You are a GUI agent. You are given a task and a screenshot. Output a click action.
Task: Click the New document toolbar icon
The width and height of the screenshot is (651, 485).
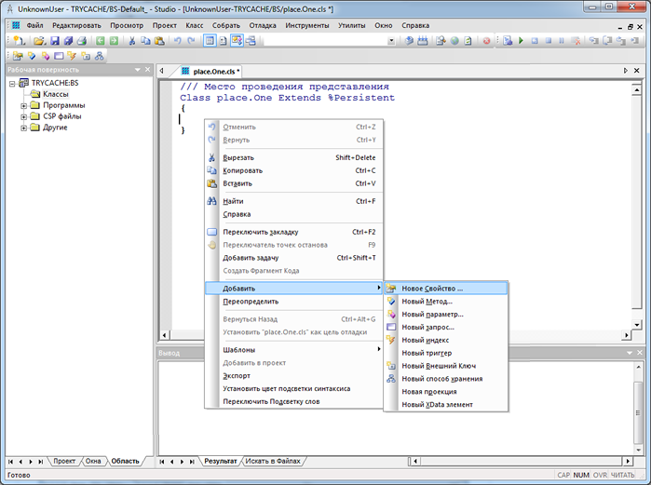tap(19, 41)
